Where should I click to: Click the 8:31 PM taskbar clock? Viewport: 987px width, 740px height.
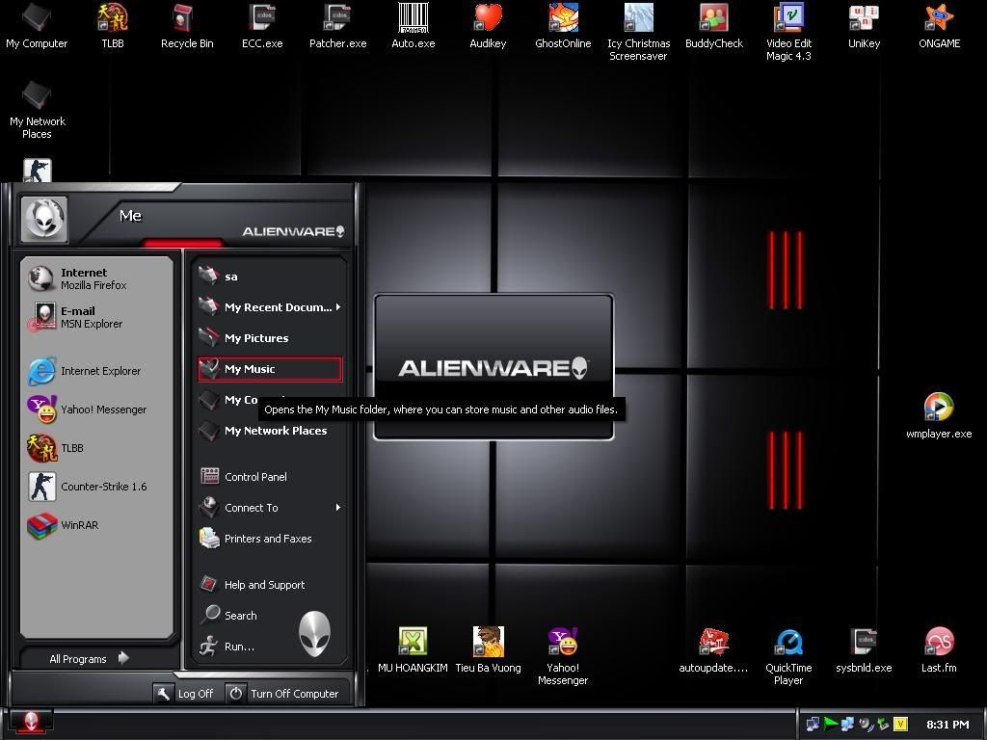click(947, 725)
